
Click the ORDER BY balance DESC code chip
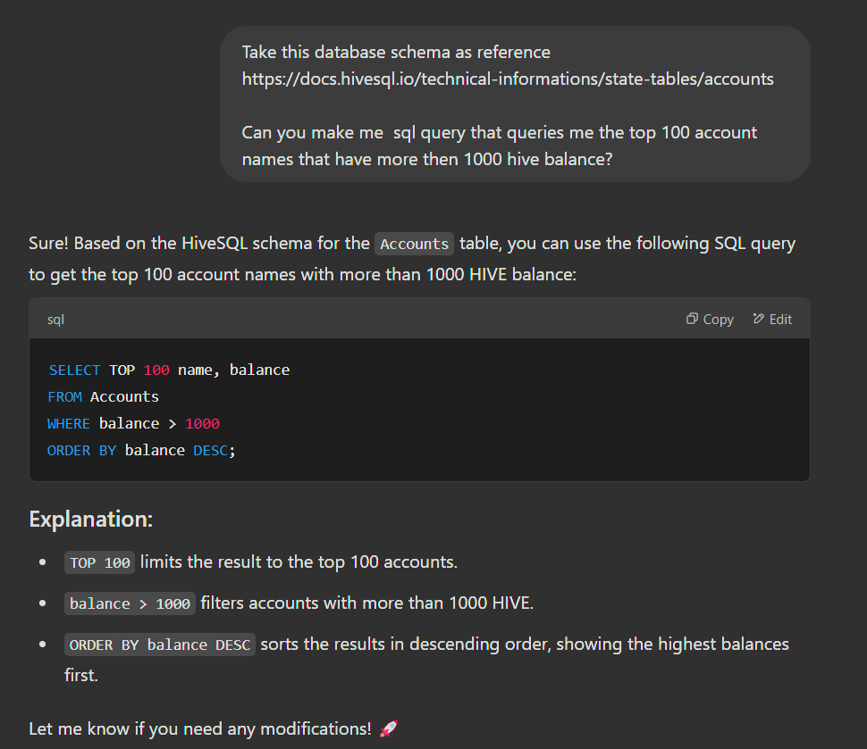point(160,645)
